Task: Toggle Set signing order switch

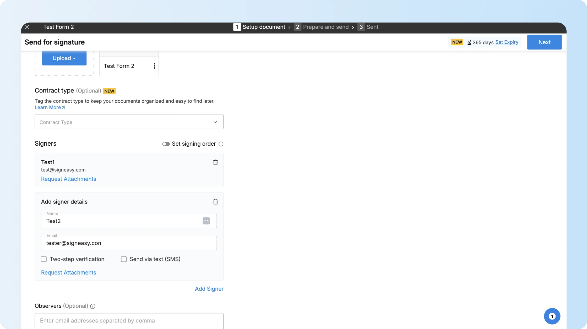Action: point(166,144)
